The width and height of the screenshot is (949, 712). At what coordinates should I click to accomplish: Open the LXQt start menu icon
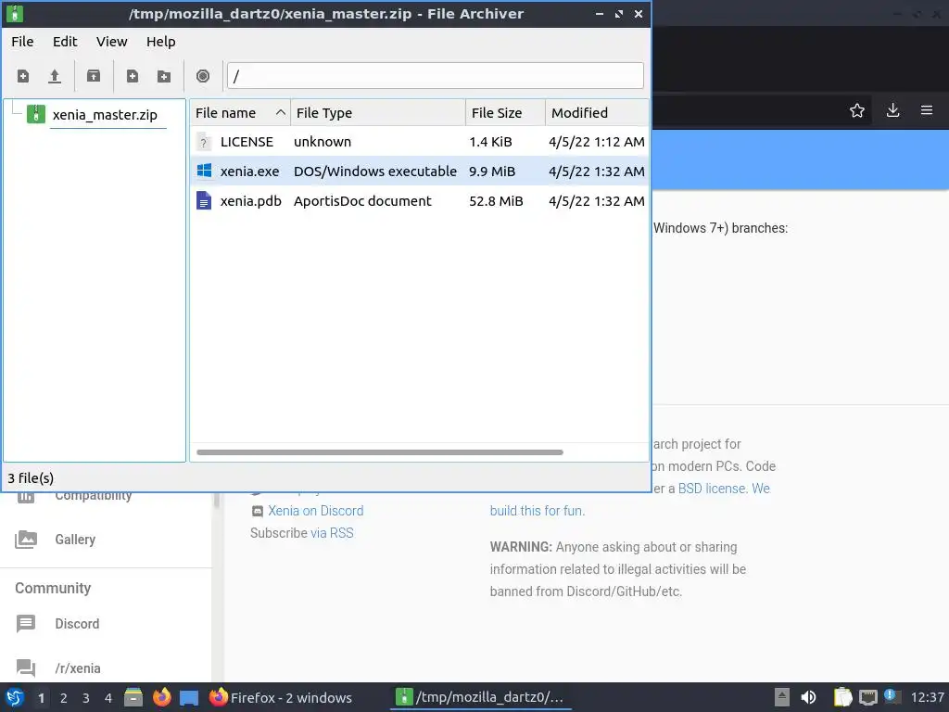15,697
